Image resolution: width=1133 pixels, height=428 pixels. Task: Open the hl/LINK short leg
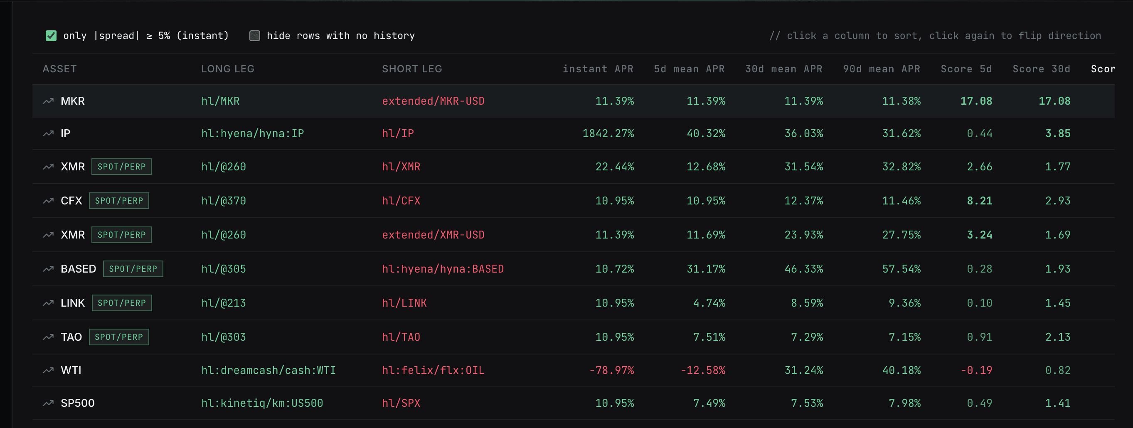404,303
